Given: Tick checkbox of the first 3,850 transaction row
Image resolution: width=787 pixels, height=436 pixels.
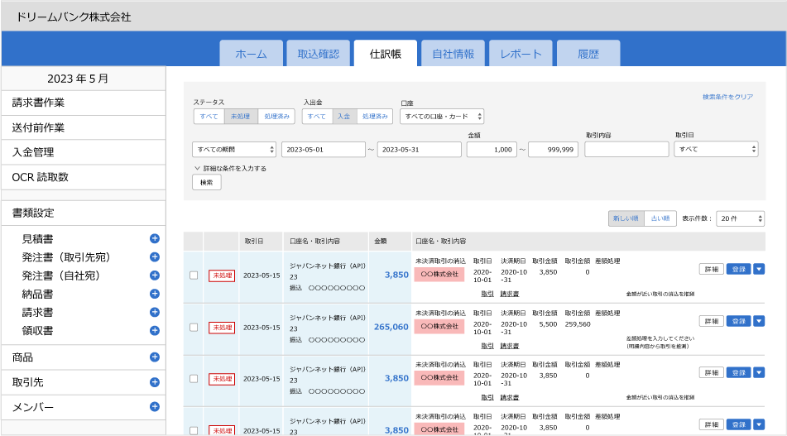Looking at the screenshot, I should pos(194,275).
